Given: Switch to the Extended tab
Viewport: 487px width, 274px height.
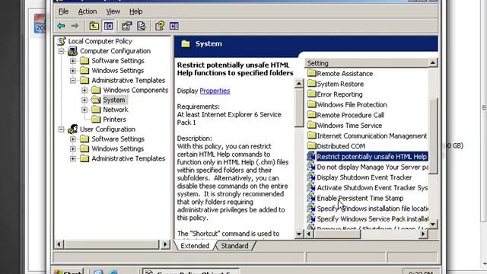Looking at the screenshot, I should click(x=195, y=246).
